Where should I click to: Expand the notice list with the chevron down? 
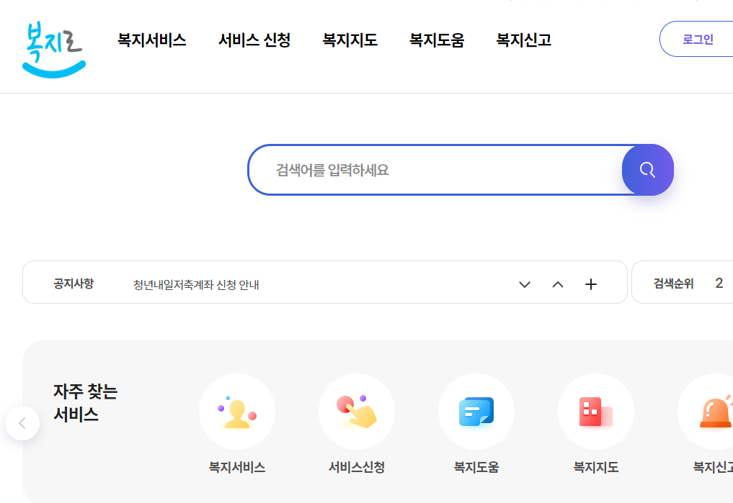click(x=524, y=284)
